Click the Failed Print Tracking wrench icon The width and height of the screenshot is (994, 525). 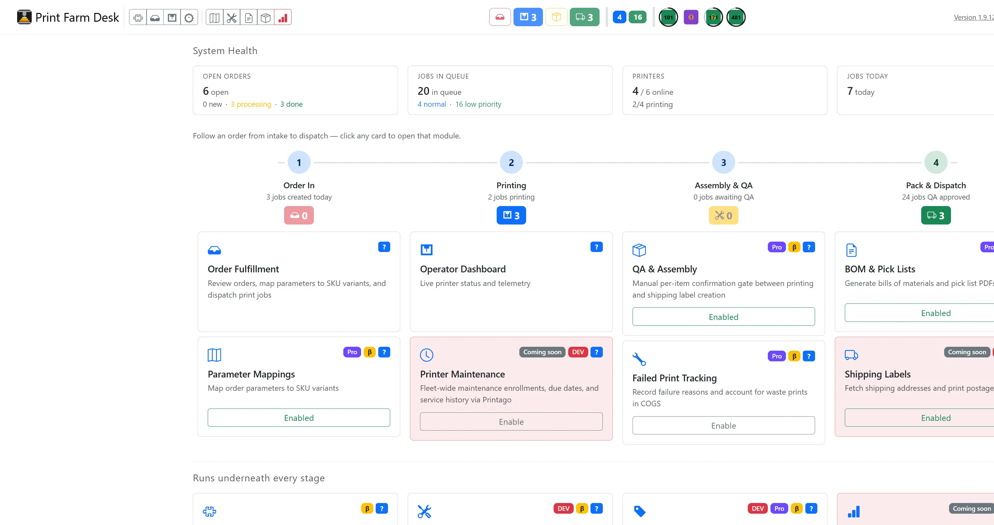tap(639, 359)
